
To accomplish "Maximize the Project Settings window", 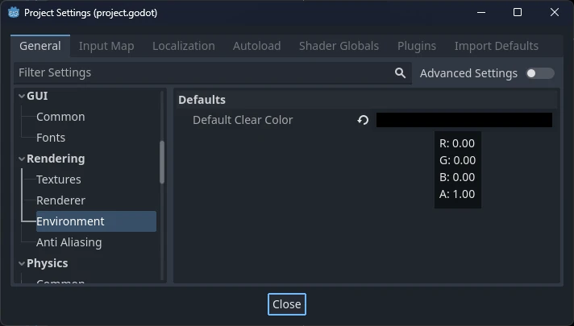I will click(518, 12).
